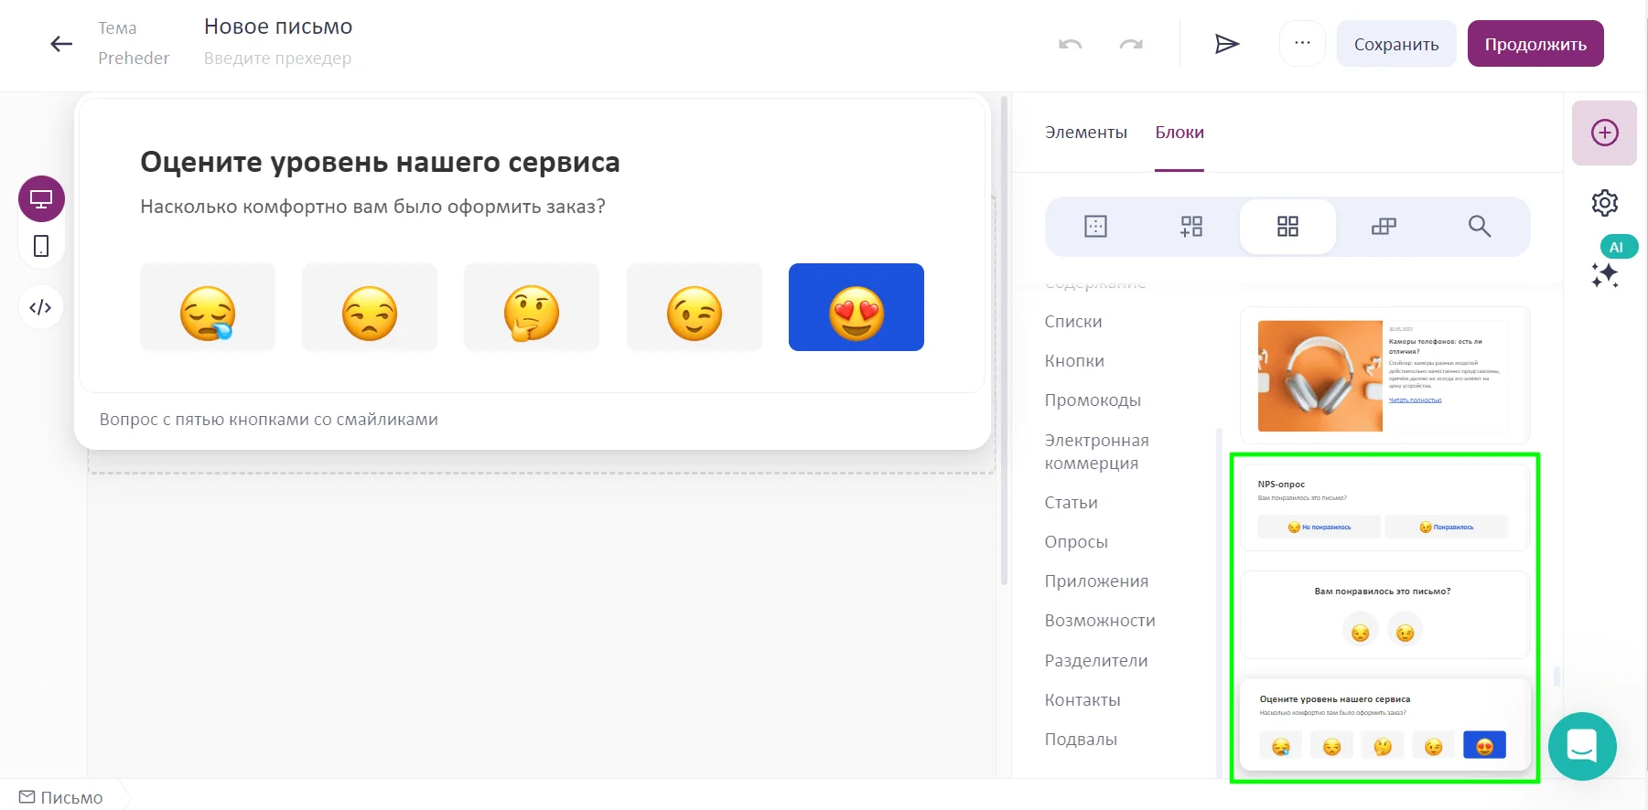The height and width of the screenshot is (810, 1648).
Task: Click the unamused face emoji button in preview
Action: point(370,307)
